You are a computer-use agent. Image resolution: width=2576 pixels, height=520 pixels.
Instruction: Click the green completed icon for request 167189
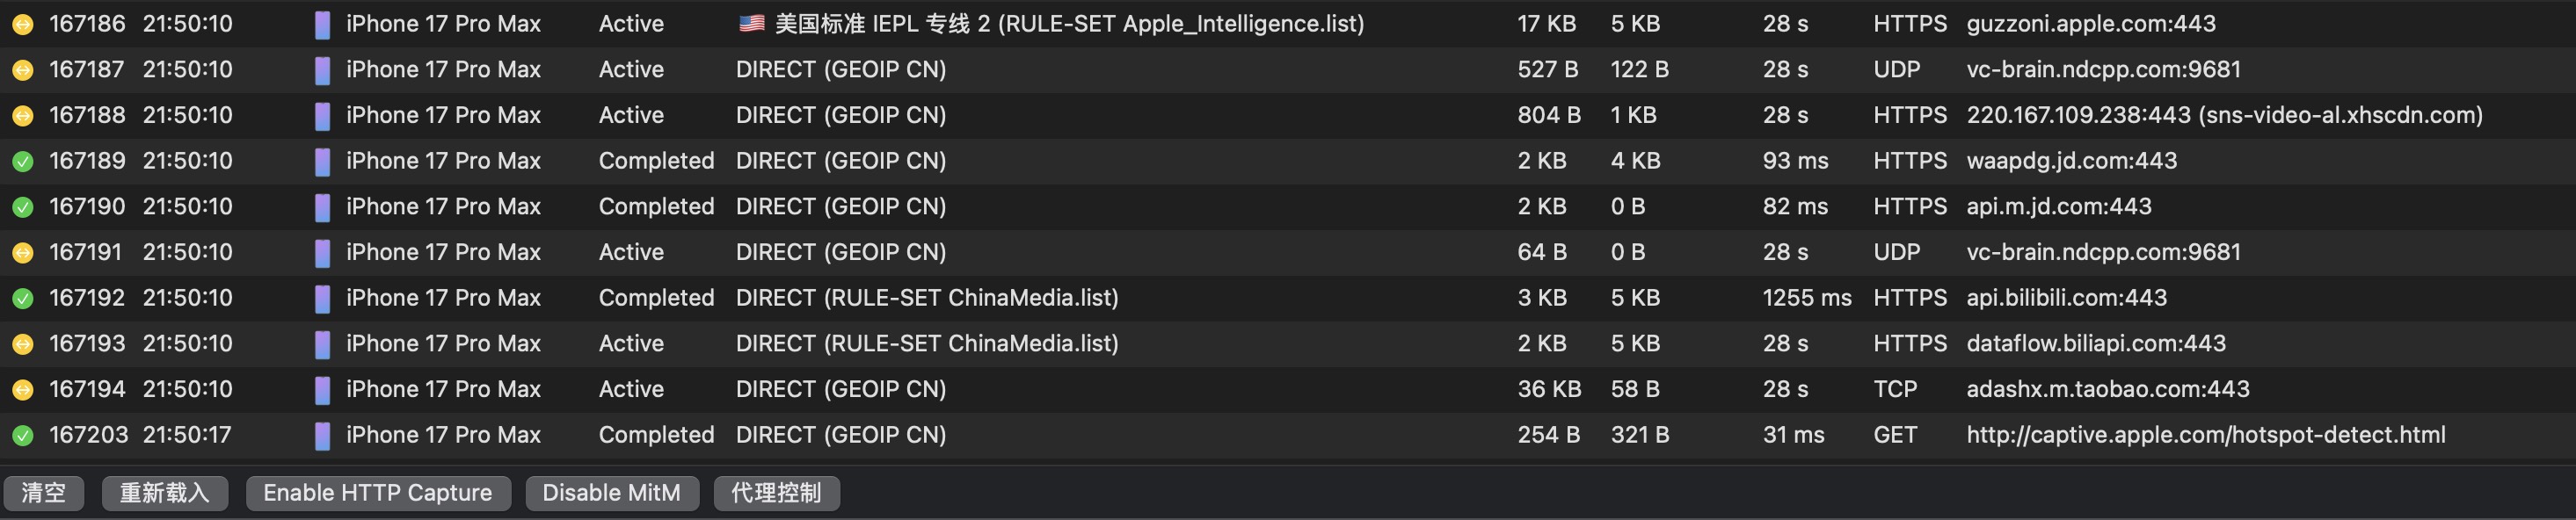coord(22,161)
